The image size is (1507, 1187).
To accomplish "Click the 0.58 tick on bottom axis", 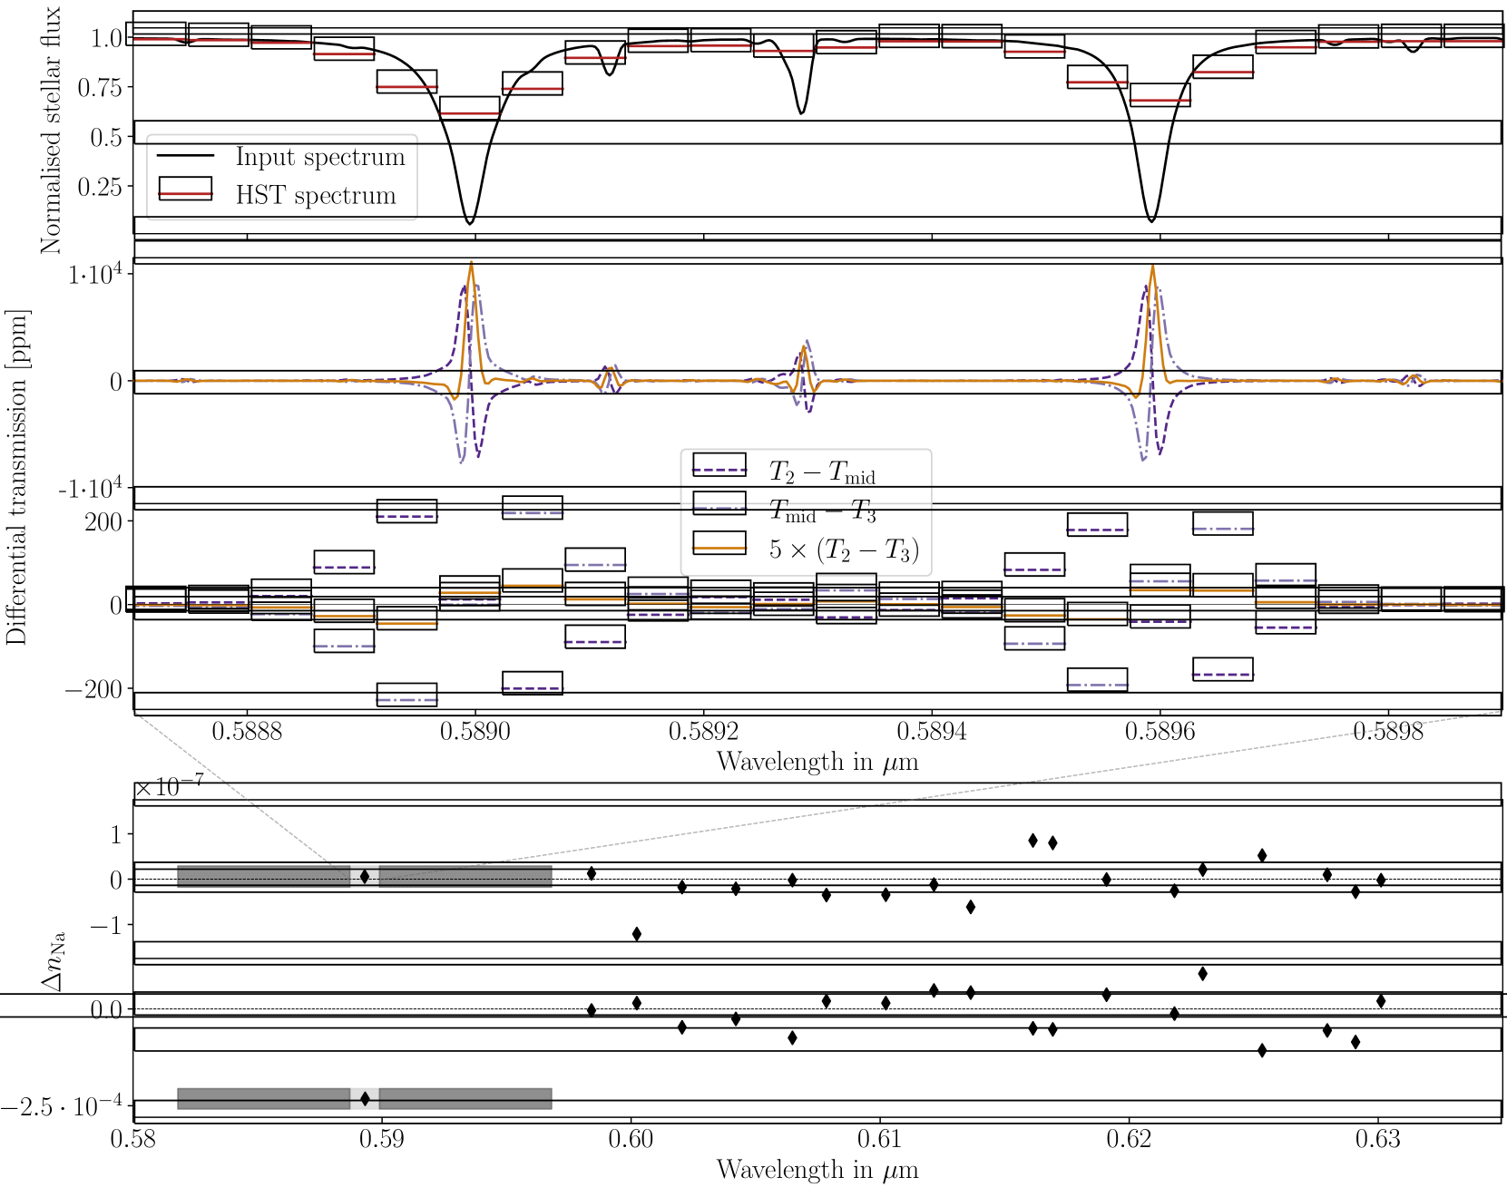I will (134, 1139).
